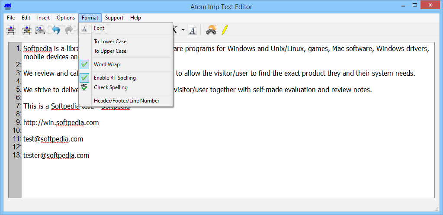Image resolution: width=443 pixels, height=215 pixels.
Task: Select To Upper Case
Action: pyautogui.click(x=126, y=51)
